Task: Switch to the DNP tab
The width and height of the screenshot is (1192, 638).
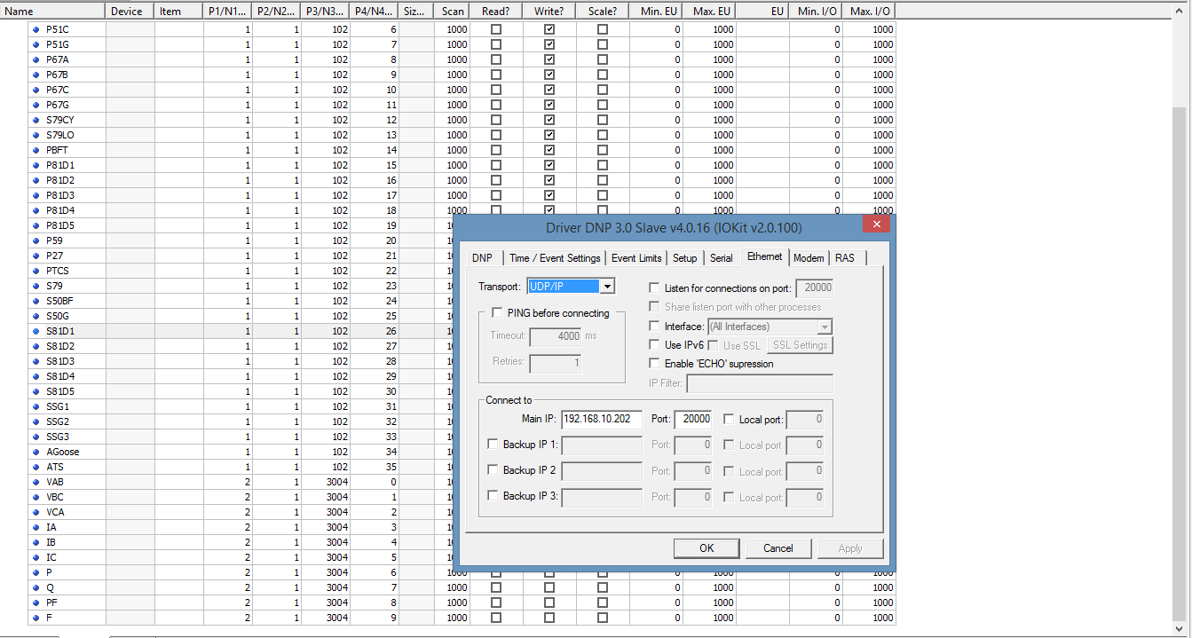Action: pyautogui.click(x=482, y=258)
